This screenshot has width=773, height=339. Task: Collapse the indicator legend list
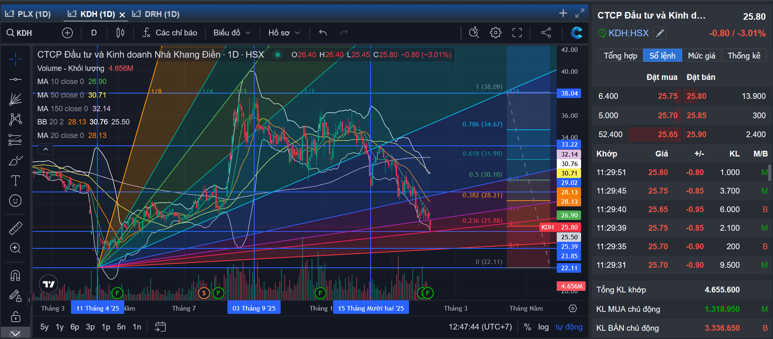46,149
